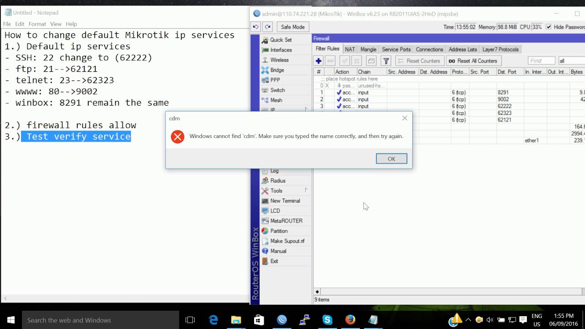Open Notepad Edit menu
Image resolution: width=585 pixels, height=329 pixels.
(20, 24)
